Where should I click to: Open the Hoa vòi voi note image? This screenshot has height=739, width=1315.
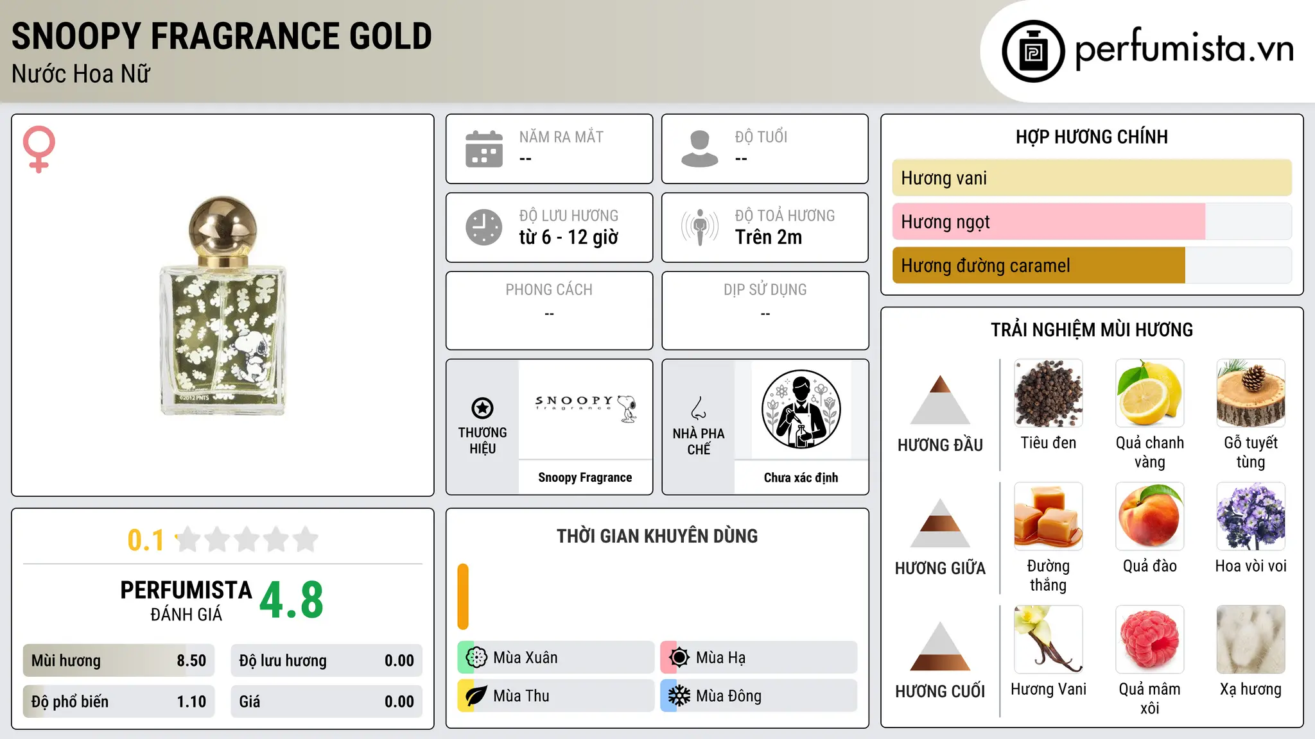1251,516
